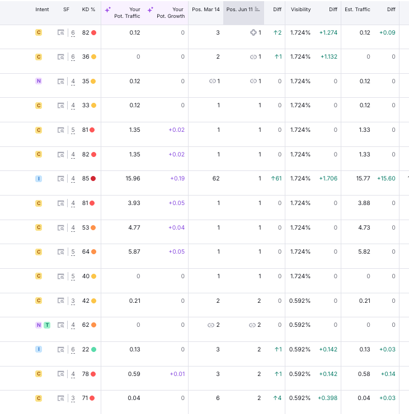This screenshot has height=414, width=409.
Task: Open SERP view icon in the KD 33 row
Action: click(x=61, y=106)
